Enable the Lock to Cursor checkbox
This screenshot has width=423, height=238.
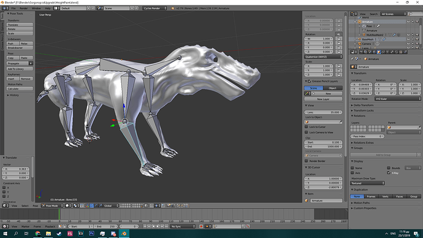tap(307, 127)
